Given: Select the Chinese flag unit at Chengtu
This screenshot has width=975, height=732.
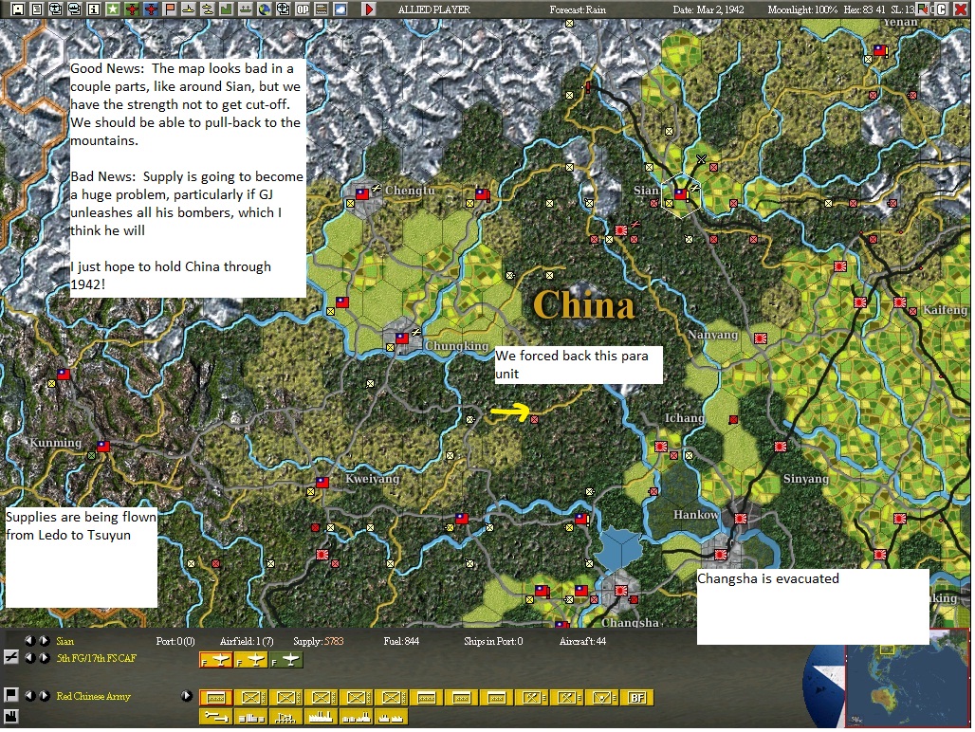Looking at the screenshot, I should [x=362, y=194].
